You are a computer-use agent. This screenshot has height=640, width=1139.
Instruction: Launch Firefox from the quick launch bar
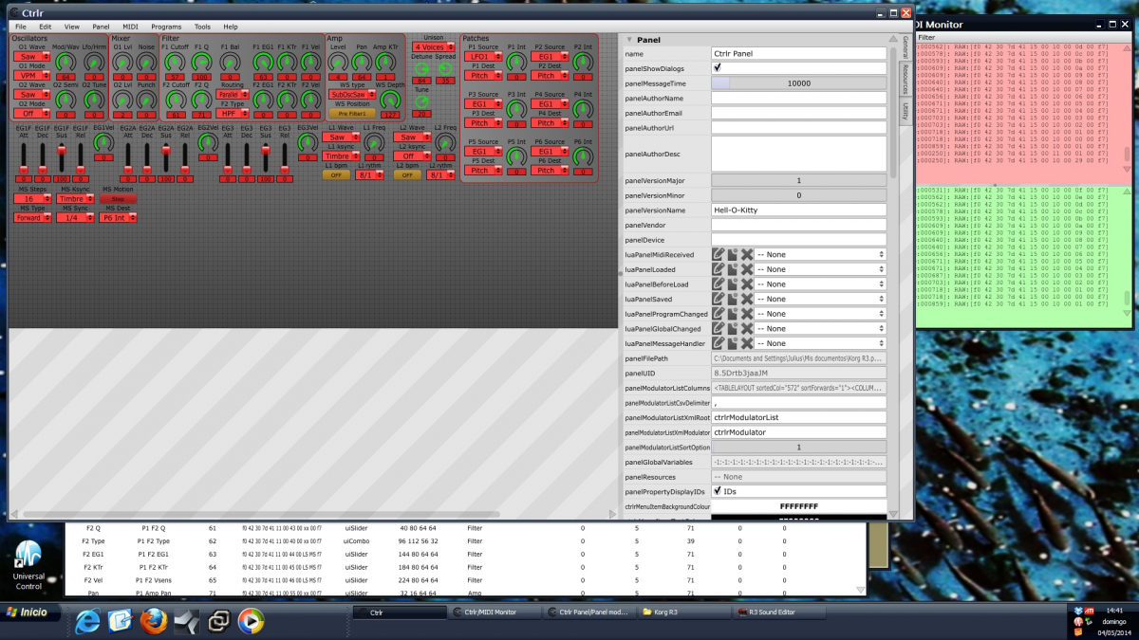point(153,621)
